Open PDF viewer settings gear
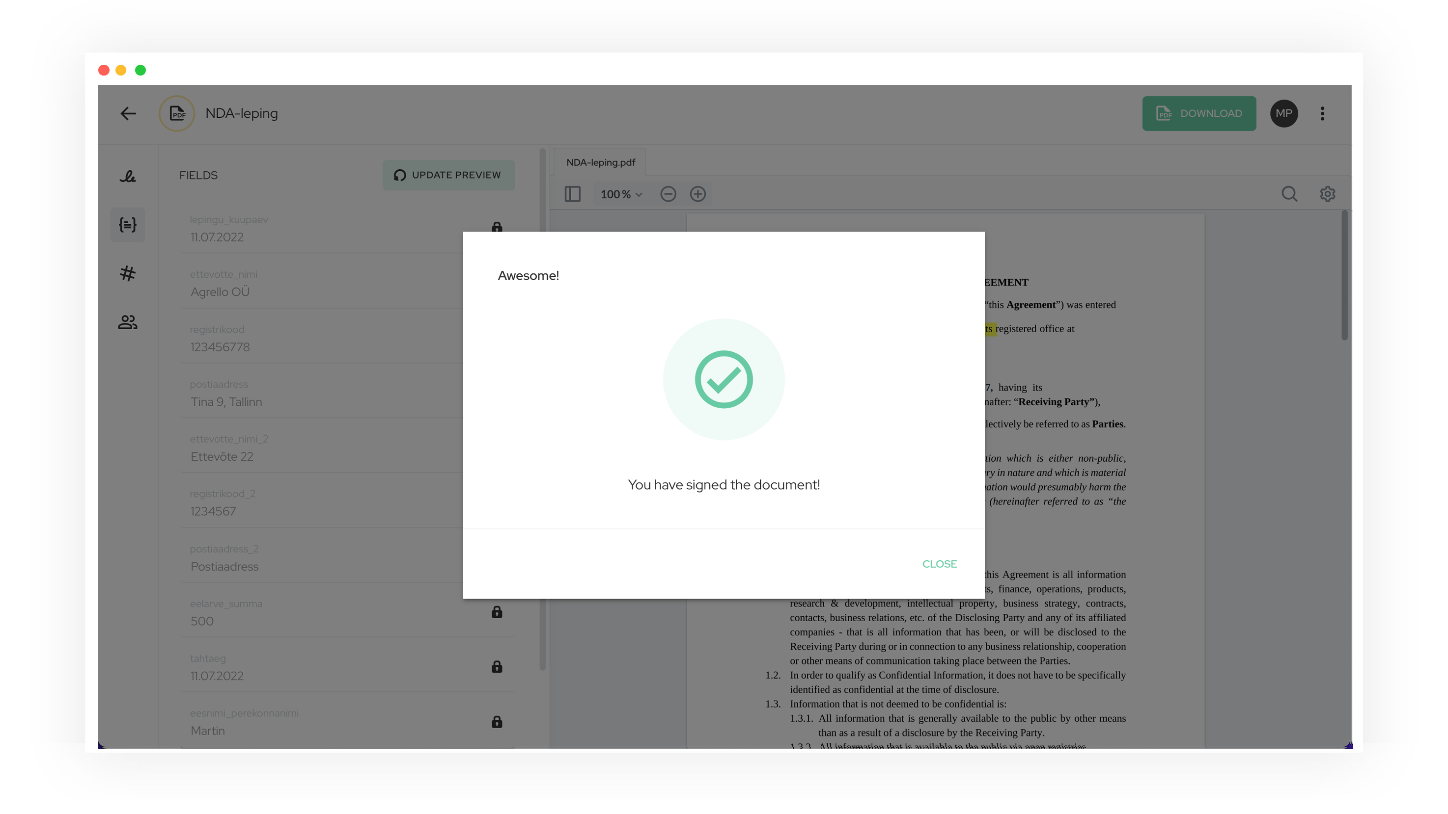The width and height of the screenshot is (1448, 814). point(1327,194)
